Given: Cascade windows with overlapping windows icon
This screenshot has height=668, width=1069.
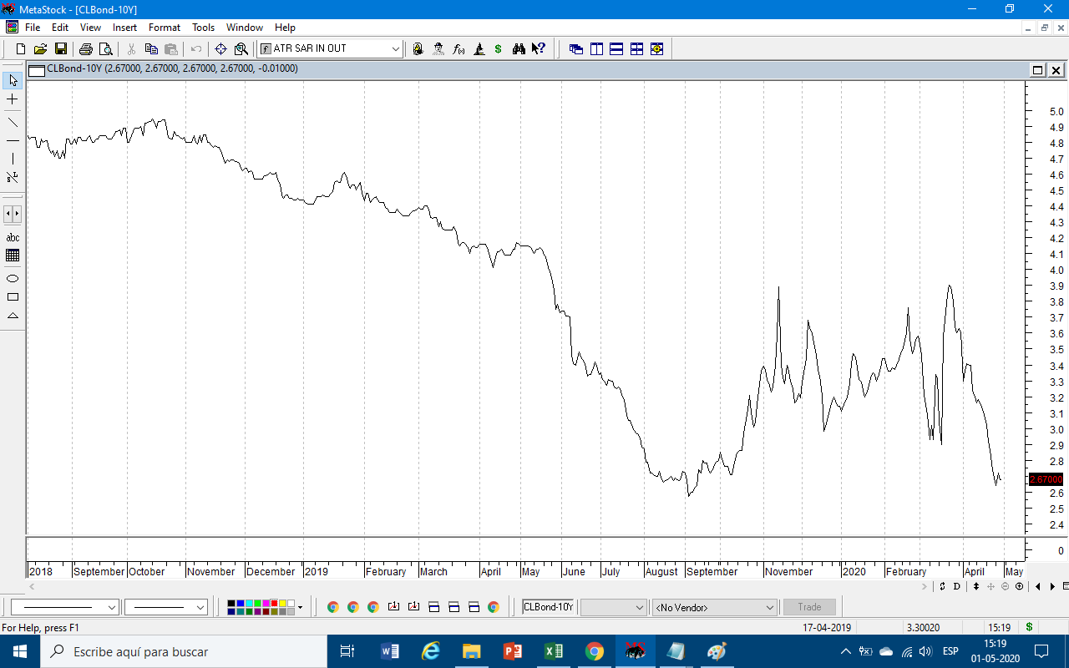Looking at the screenshot, I should click(576, 49).
